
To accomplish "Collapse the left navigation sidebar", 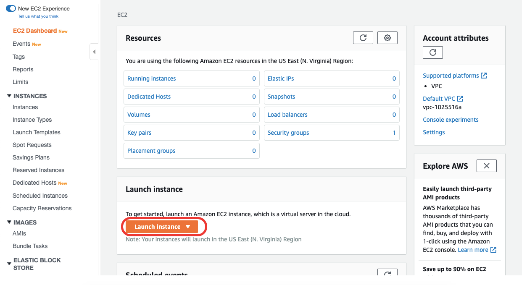I will click(94, 52).
